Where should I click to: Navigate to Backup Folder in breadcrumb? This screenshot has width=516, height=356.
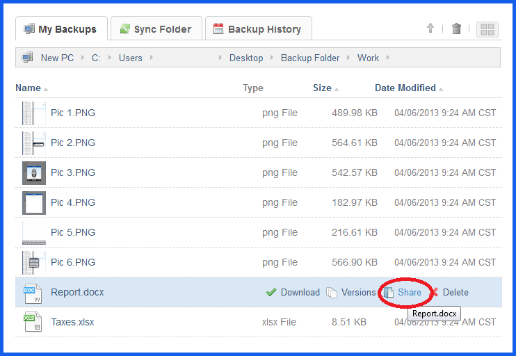(x=310, y=58)
